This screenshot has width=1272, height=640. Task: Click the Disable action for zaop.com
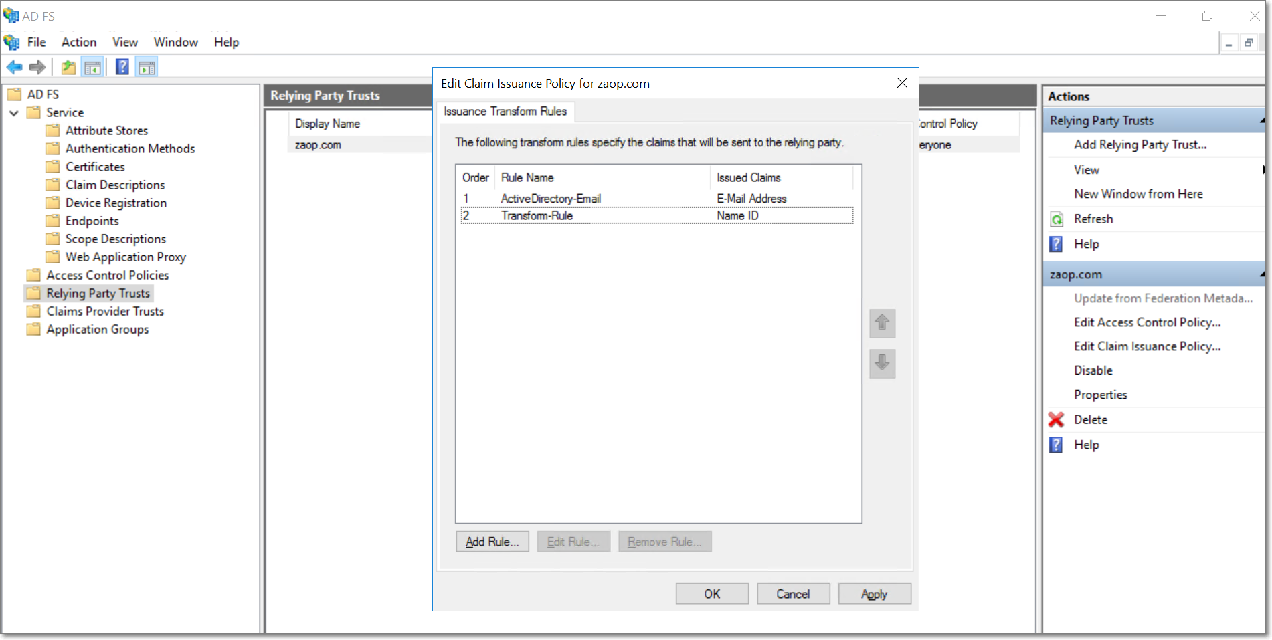point(1093,370)
